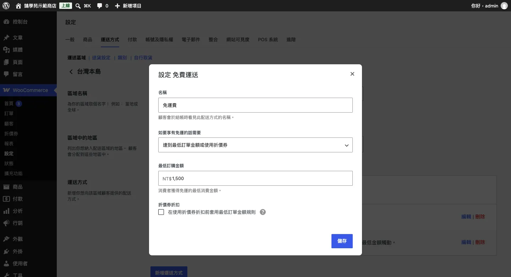Click the admin user avatar icon
This screenshot has width=511, height=277.
[x=504, y=6]
